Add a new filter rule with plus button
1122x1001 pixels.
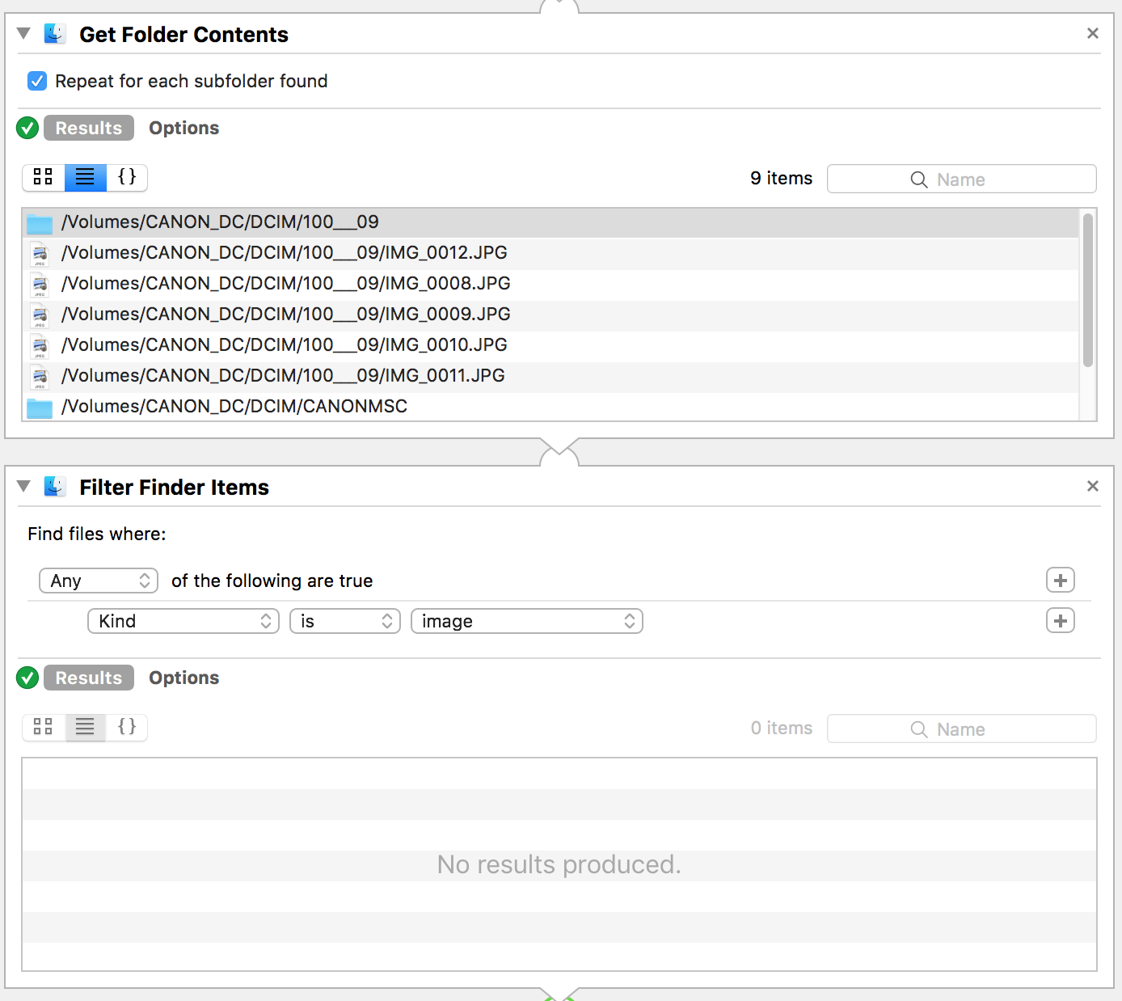pyautogui.click(x=1060, y=620)
